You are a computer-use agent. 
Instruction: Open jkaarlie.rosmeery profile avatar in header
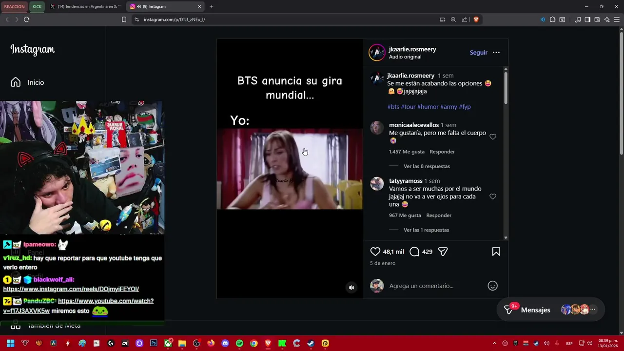point(377,53)
